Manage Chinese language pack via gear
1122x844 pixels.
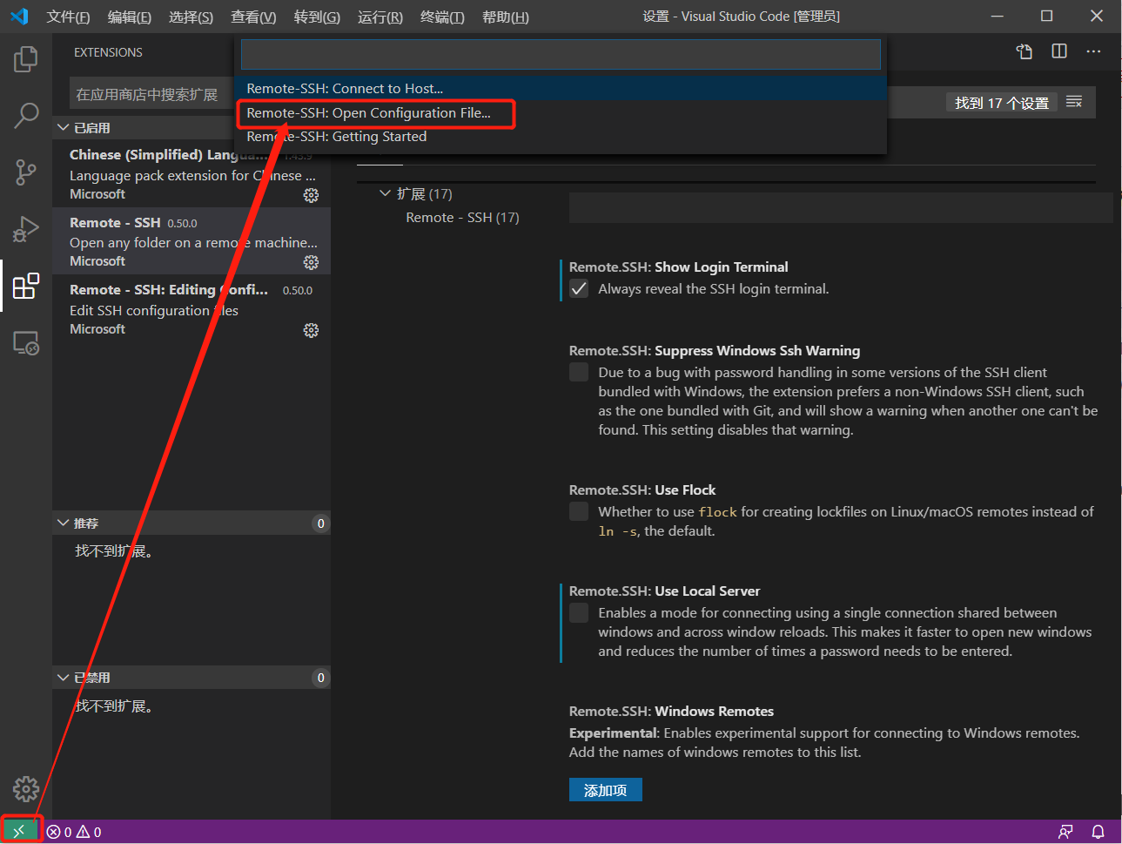[x=311, y=195]
